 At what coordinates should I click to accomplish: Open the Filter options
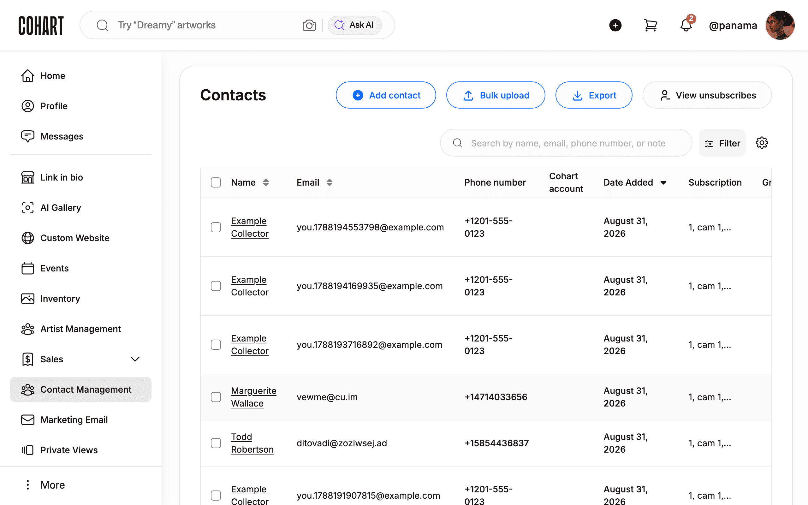[x=722, y=143]
